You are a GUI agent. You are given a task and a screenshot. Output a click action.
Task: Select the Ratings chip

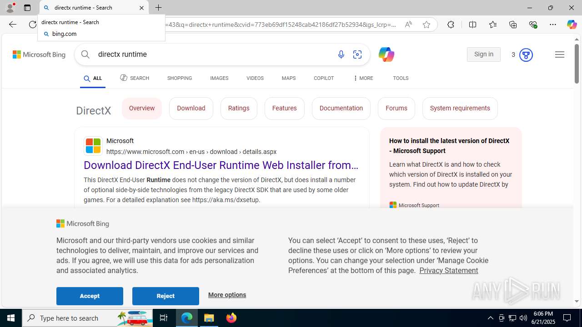click(239, 109)
